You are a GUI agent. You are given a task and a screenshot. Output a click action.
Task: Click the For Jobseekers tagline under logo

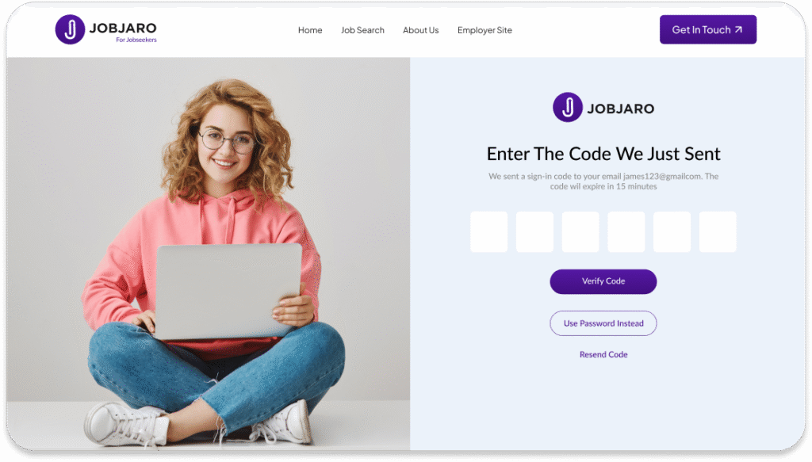(x=136, y=40)
